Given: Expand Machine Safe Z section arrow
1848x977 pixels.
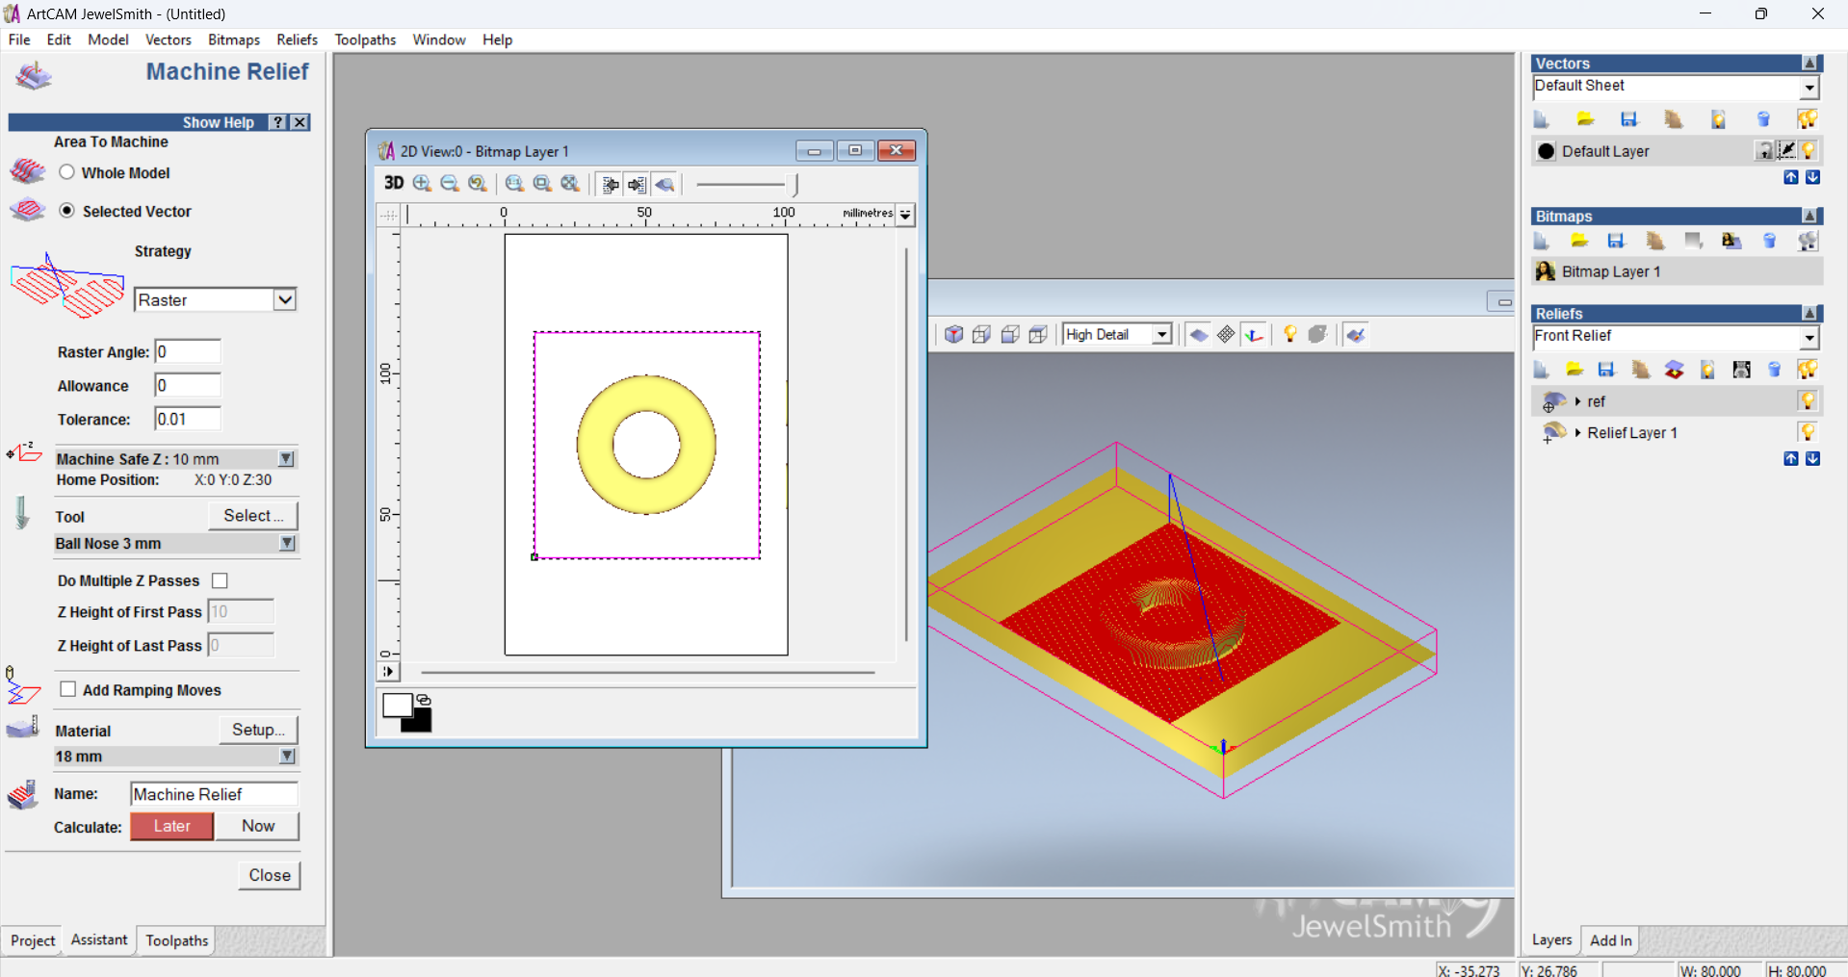Looking at the screenshot, I should pos(286,459).
